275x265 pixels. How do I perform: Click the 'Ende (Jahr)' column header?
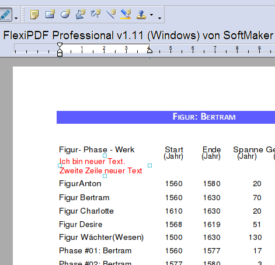tap(211, 153)
